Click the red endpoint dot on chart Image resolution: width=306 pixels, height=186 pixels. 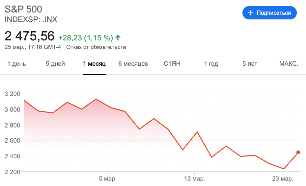tap(298, 152)
